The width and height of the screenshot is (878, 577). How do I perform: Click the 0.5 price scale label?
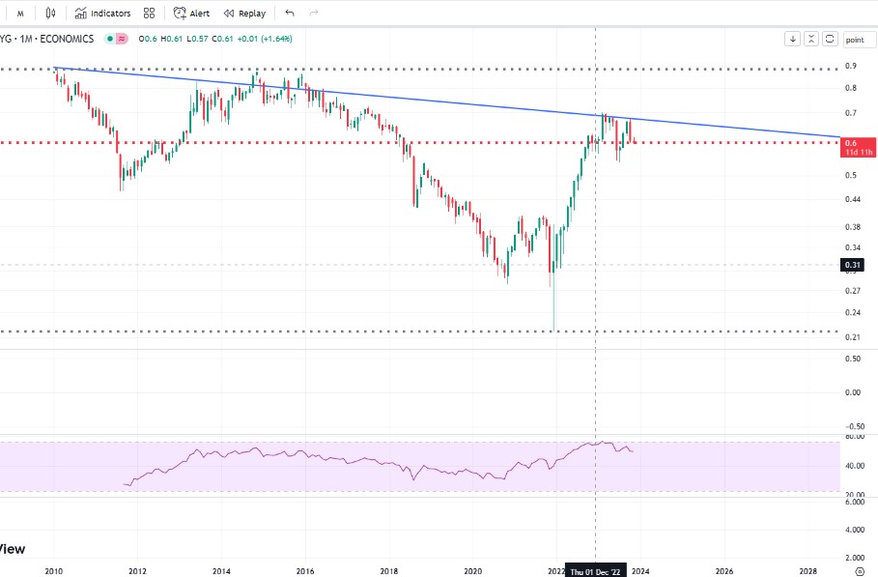pos(851,175)
